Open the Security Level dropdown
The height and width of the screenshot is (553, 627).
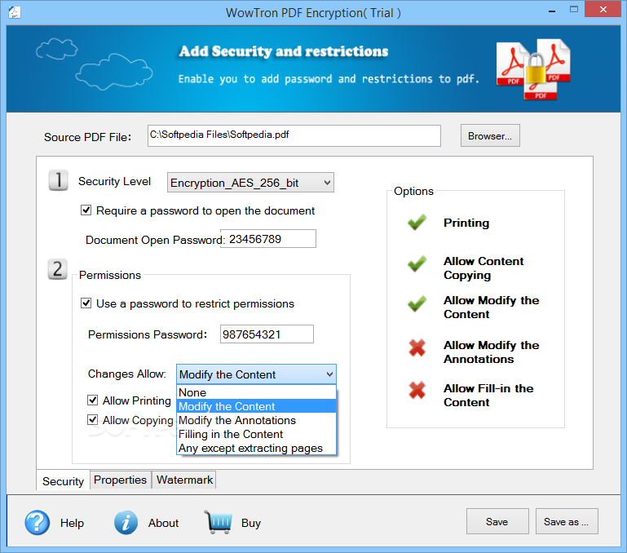point(250,183)
